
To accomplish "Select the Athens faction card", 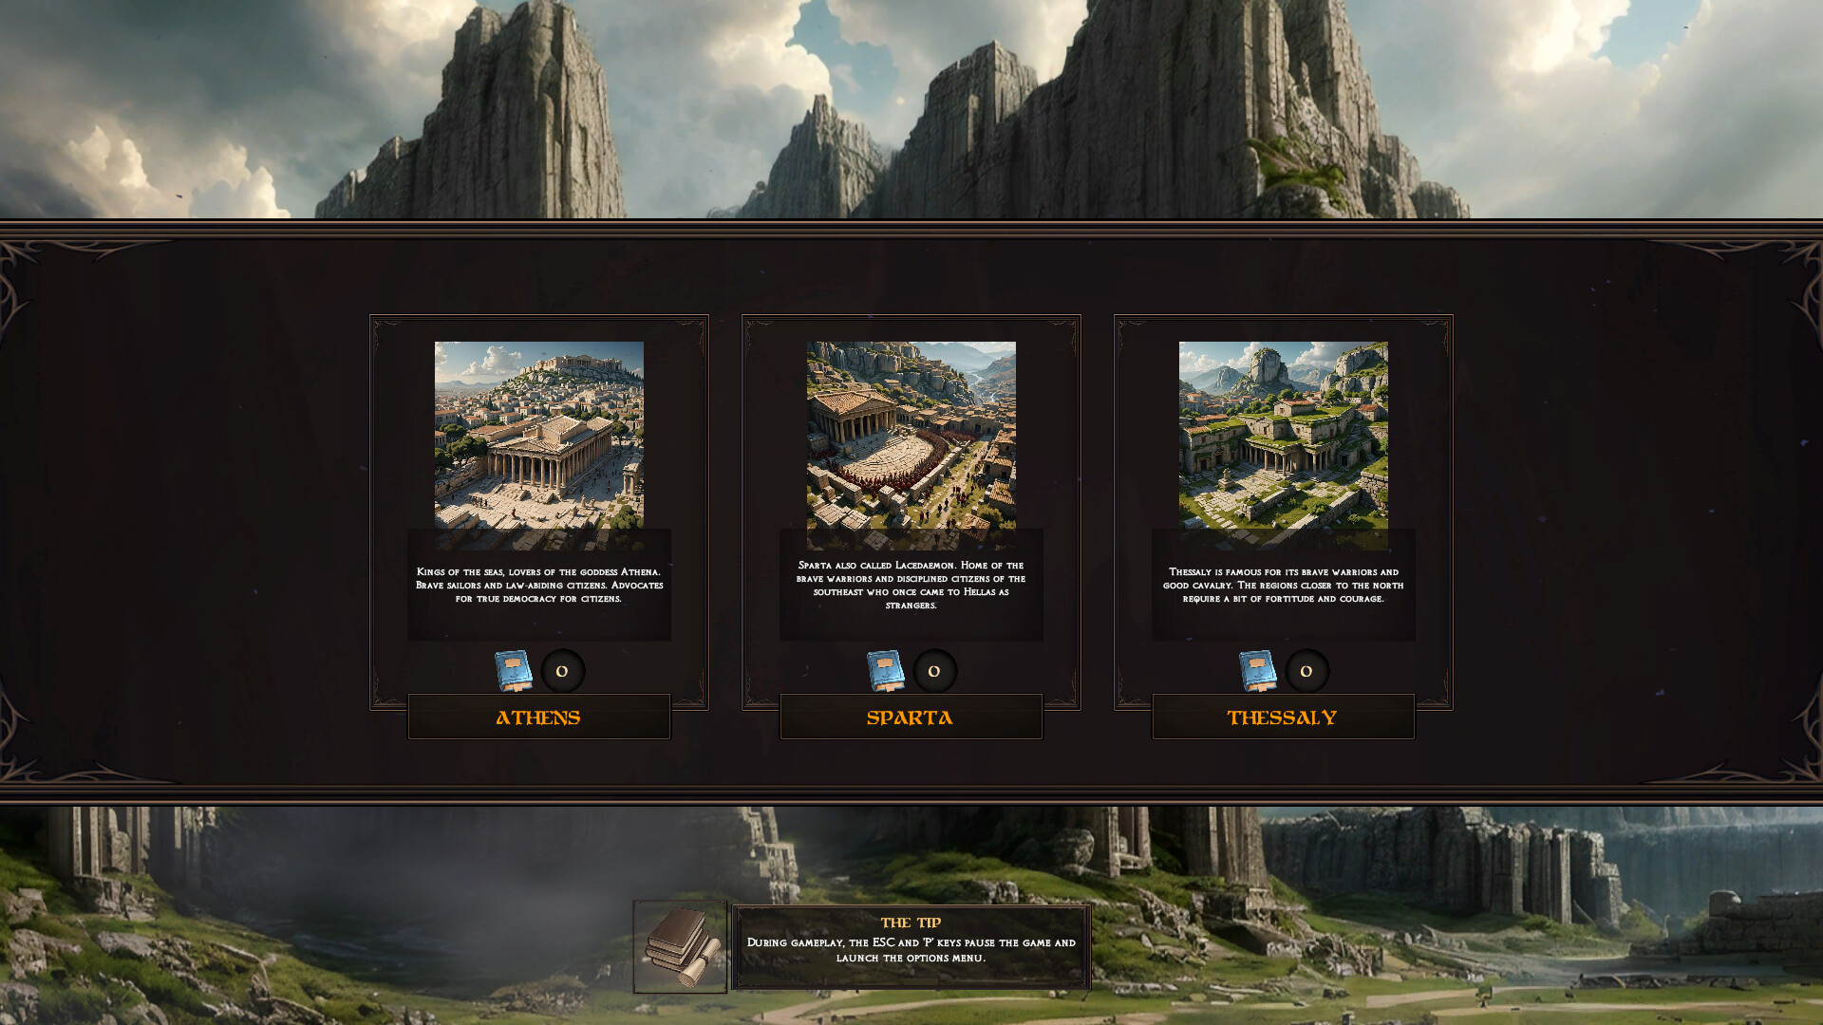I will point(538,512).
